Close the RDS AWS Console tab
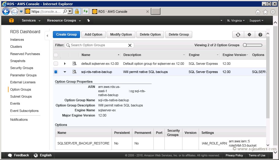Image resolution: width=279 pixels, height=160 pixels. pos(148,12)
